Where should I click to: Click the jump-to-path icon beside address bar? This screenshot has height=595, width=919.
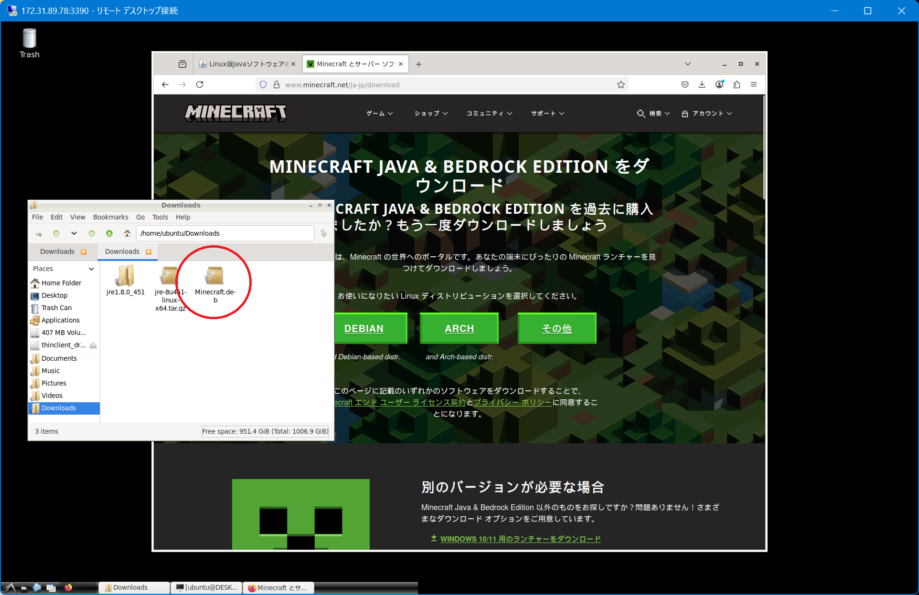323,233
